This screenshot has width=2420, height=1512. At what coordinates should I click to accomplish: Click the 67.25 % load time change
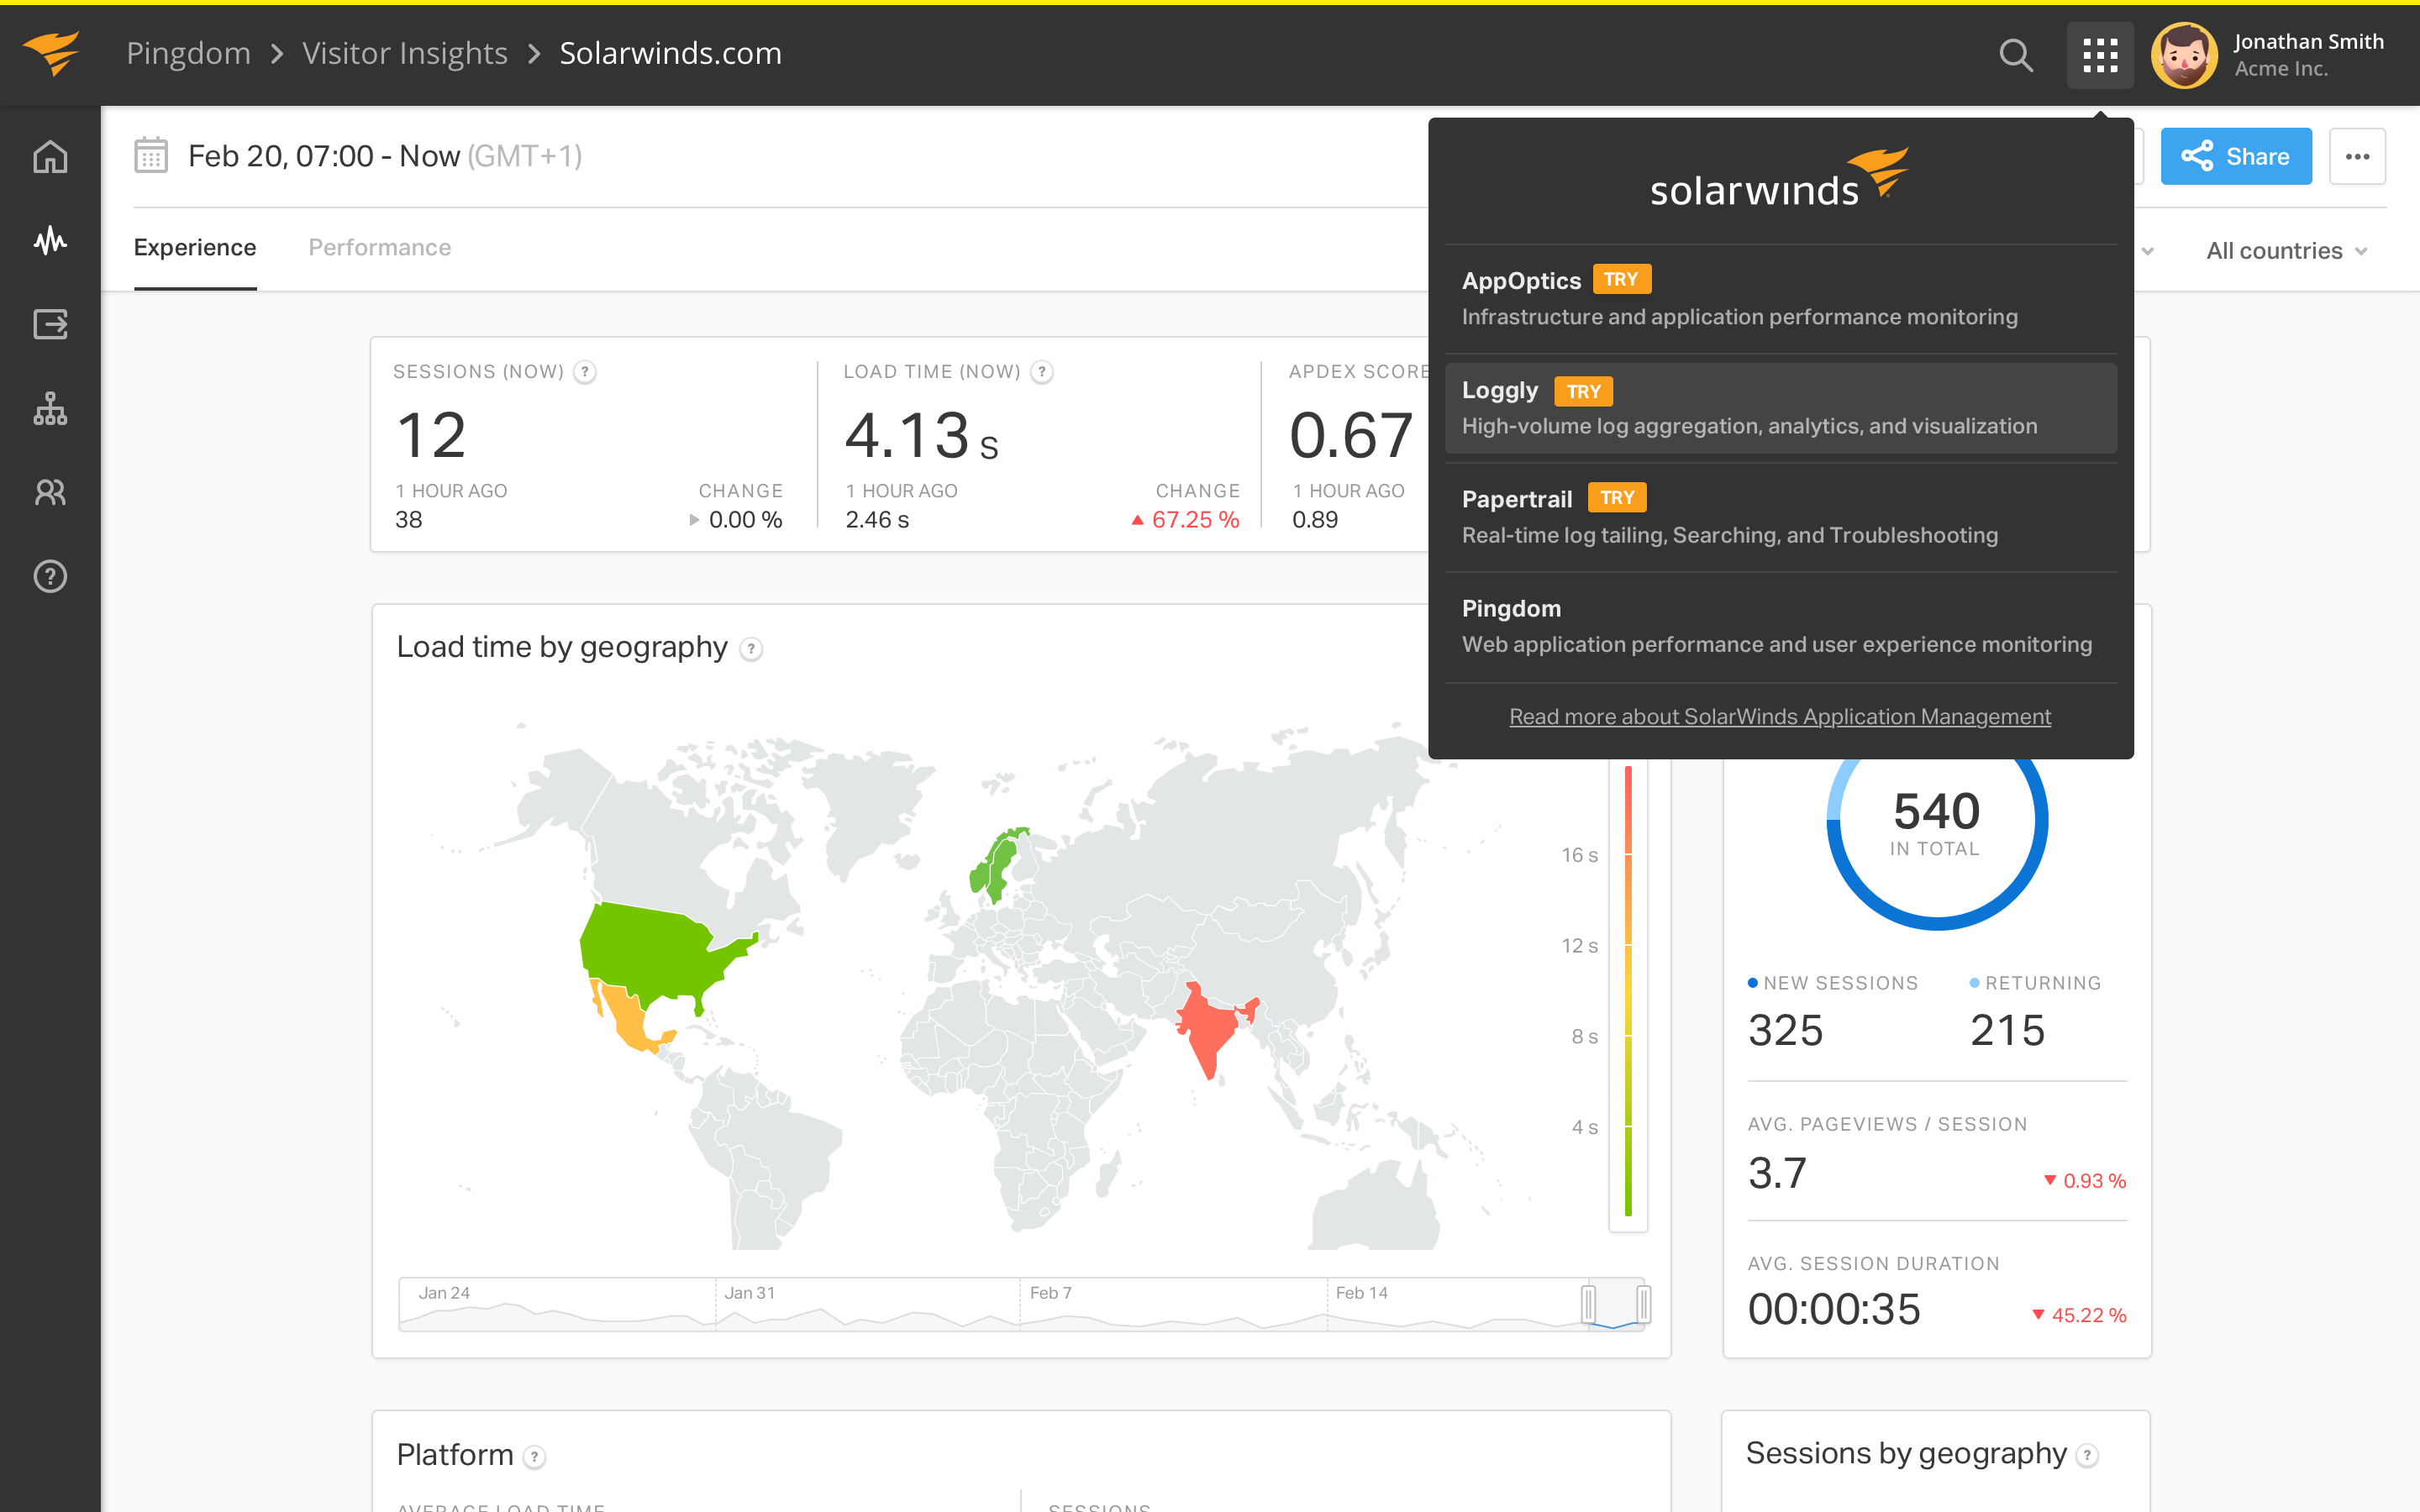(x=1185, y=520)
